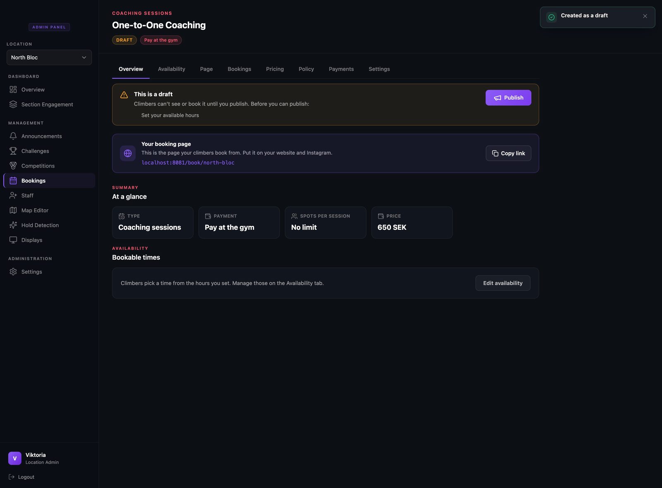Open the localhost booking page URL
Screen dimensions: 662x488
click(x=188, y=163)
